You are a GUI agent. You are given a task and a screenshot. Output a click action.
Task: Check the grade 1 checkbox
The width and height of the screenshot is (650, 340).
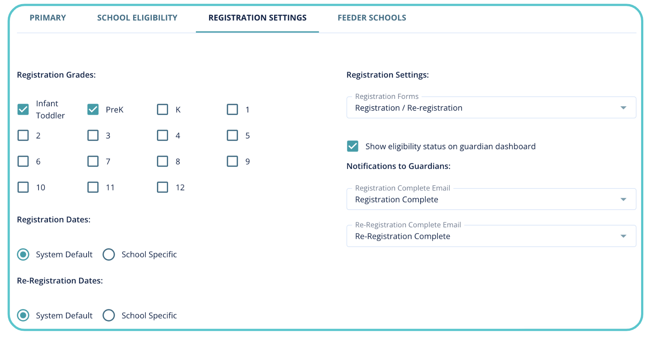click(x=232, y=110)
